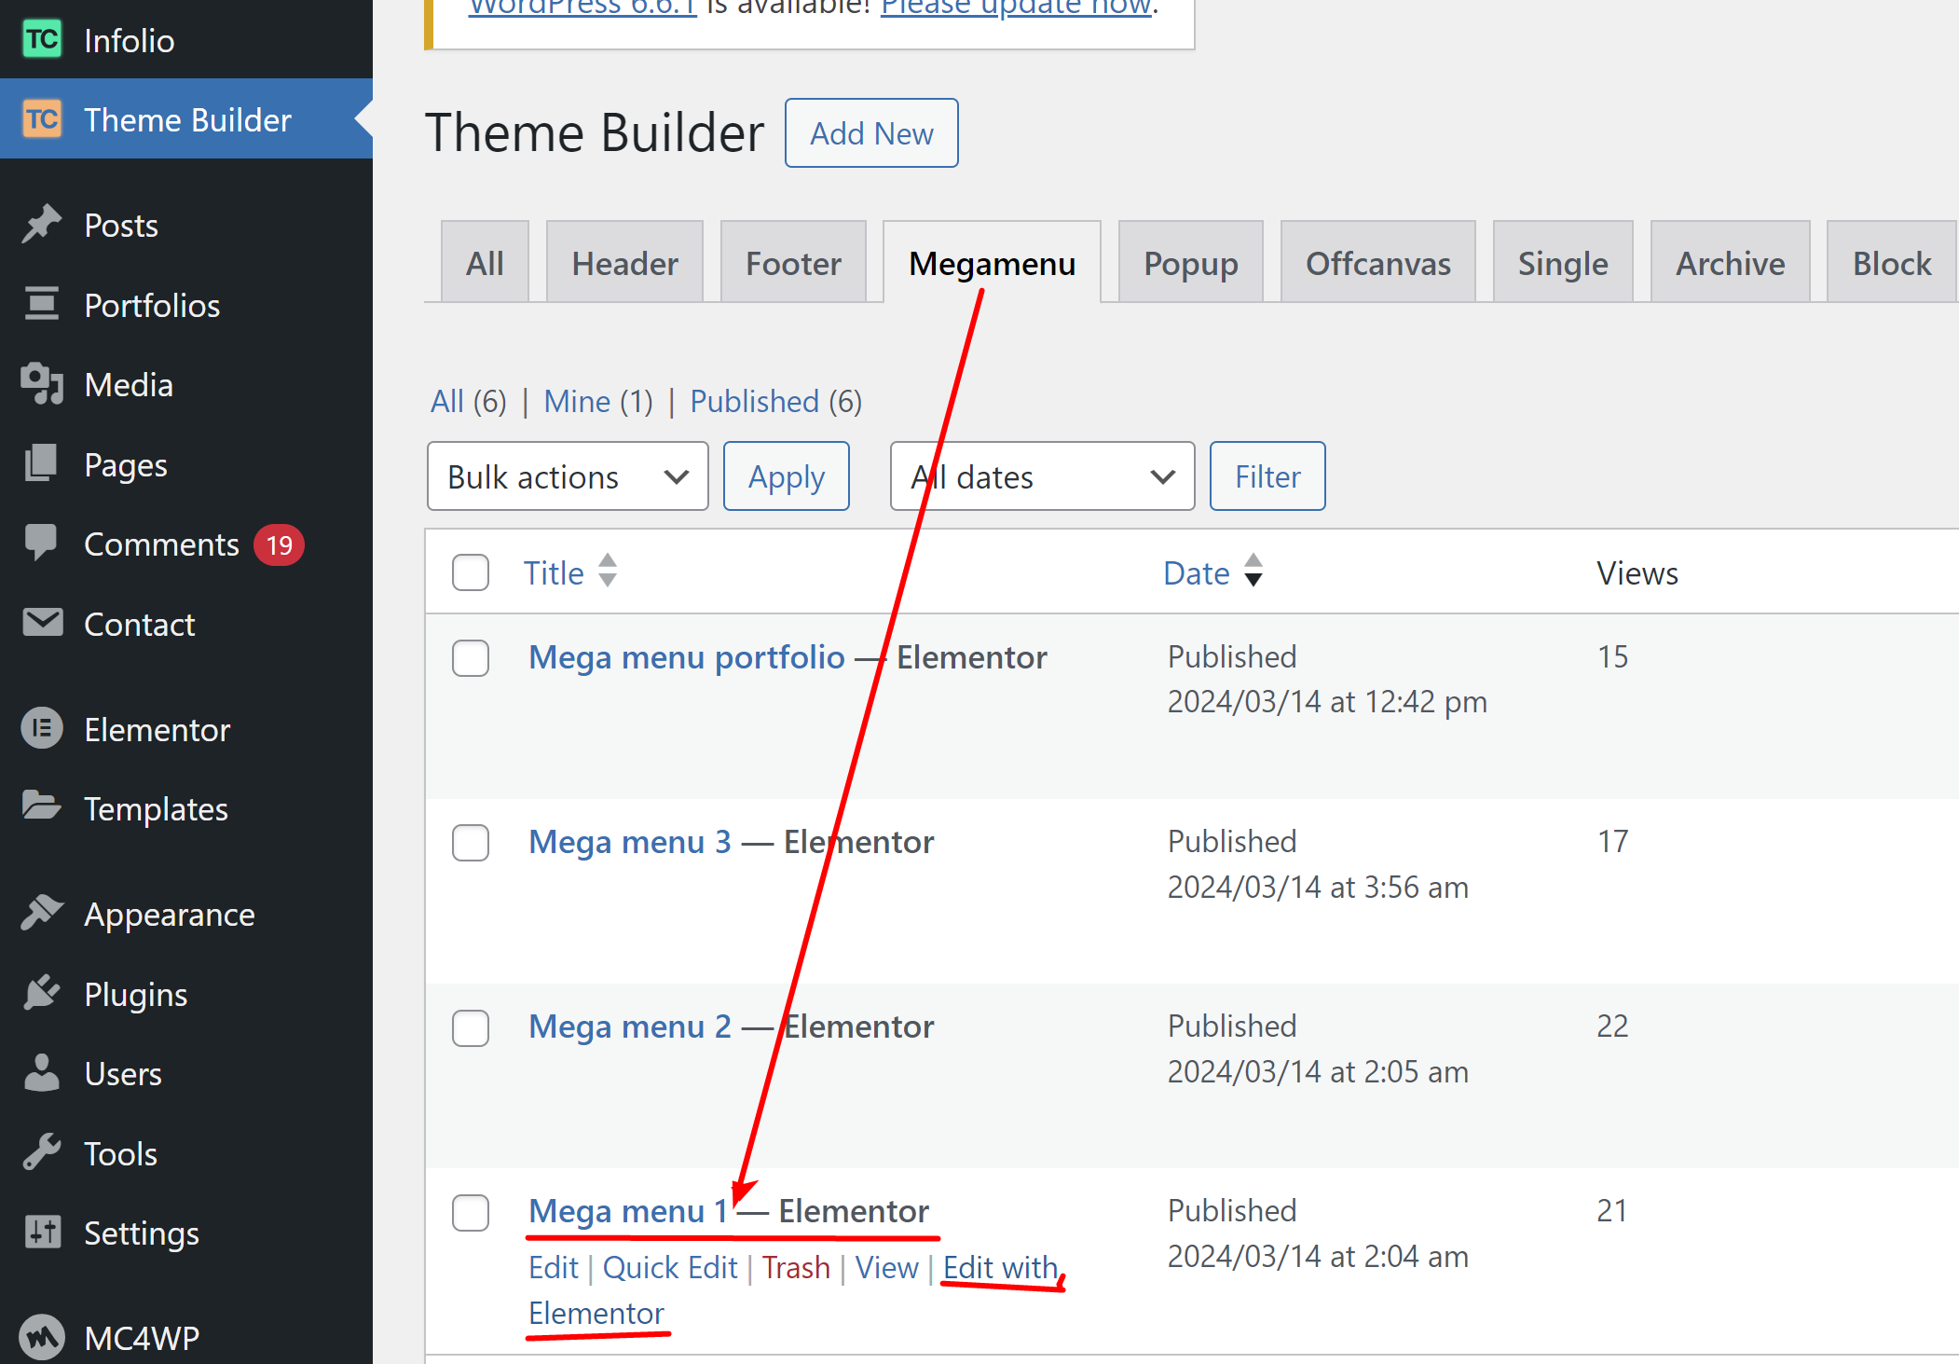
Task: Select the Megamenu tab
Action: click(992, 262)
